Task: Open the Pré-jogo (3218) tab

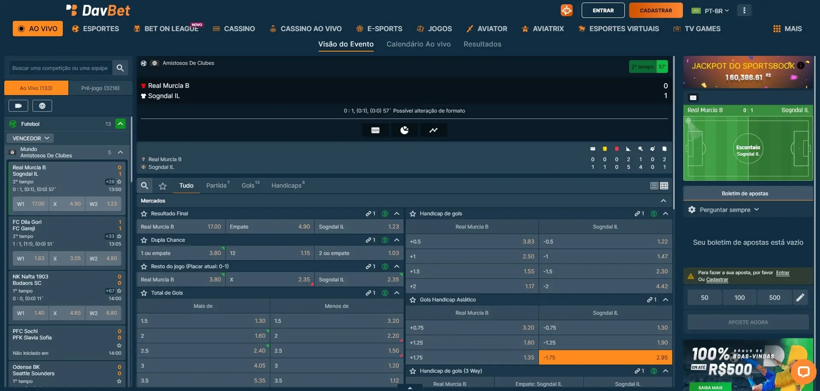Action: point(100,88)
